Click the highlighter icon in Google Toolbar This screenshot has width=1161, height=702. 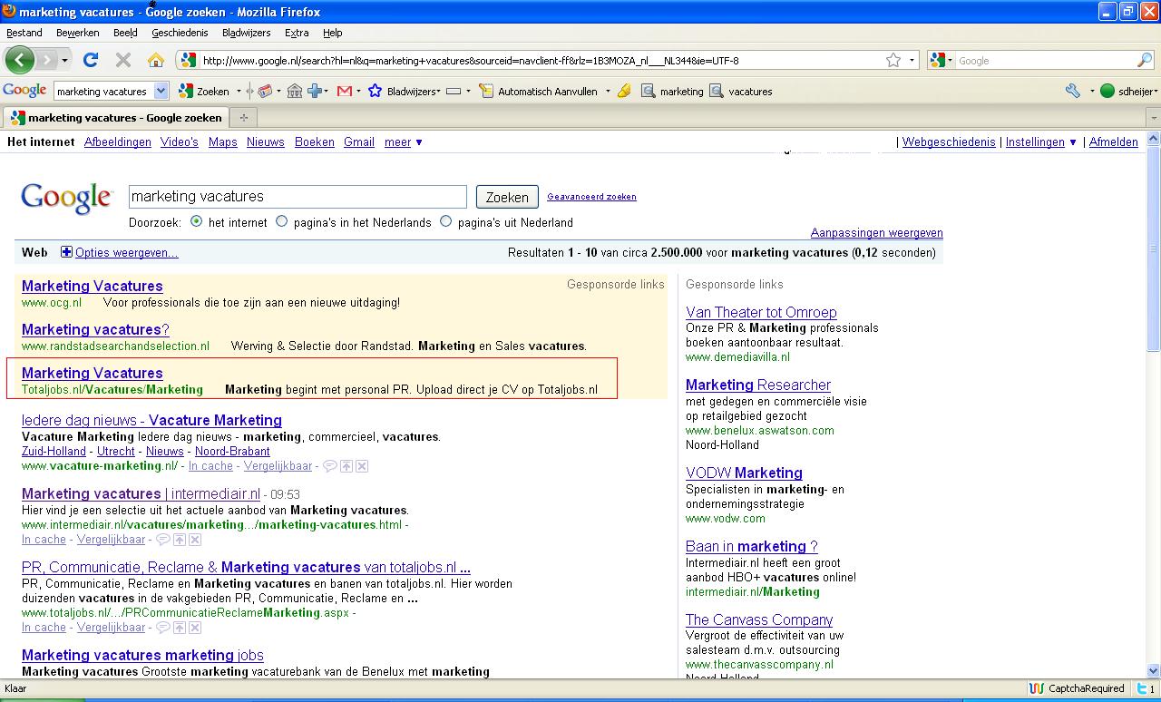tap(624, 91)
